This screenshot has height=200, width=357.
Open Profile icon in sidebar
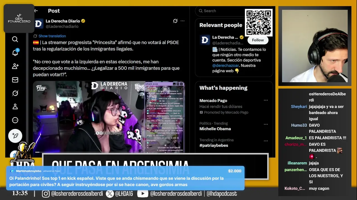click(15, 107)
